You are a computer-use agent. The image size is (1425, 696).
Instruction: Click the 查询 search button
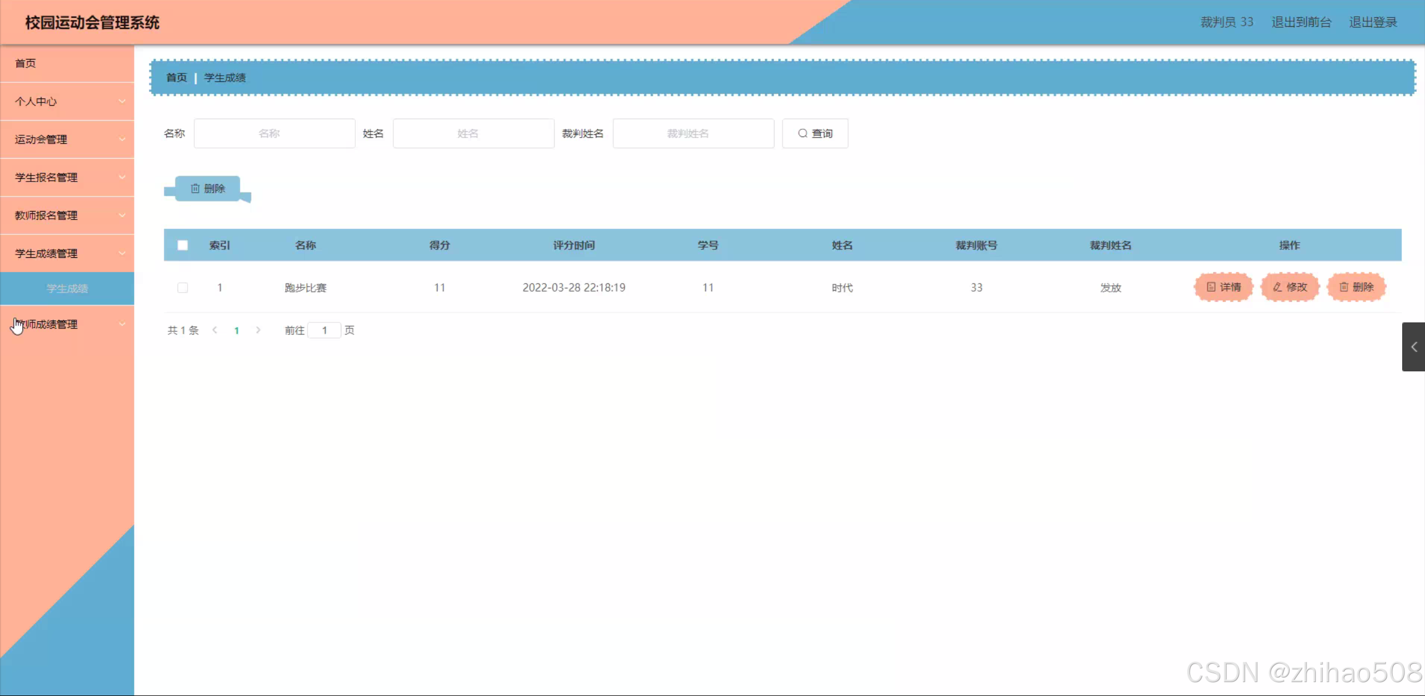(815, 134)
